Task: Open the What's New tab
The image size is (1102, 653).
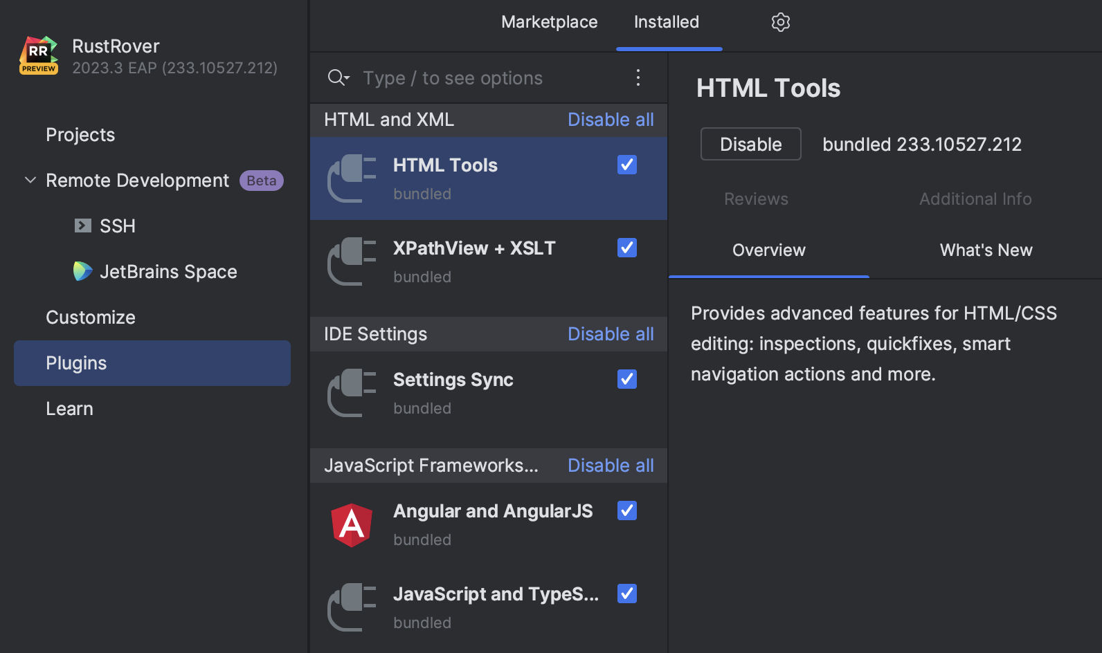Action: pos(985,250)
